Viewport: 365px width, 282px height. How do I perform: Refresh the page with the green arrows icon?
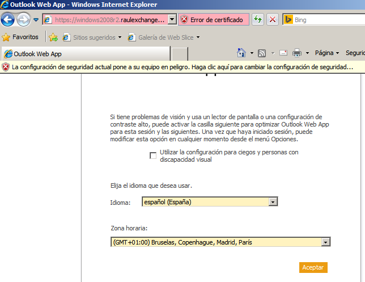click(258, 20)
